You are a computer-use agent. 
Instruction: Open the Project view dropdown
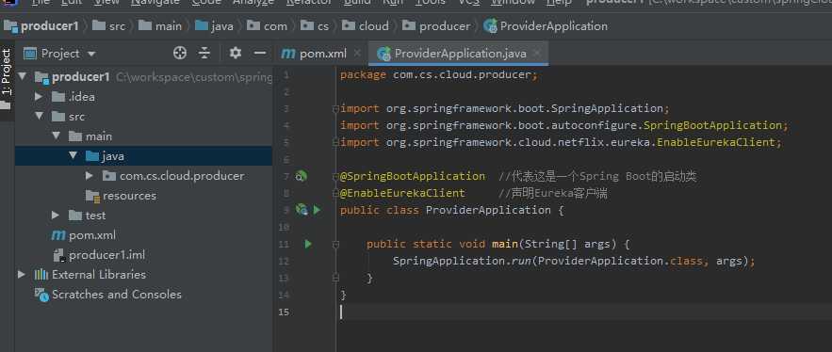pyautogui.click(x=91, y=54)
